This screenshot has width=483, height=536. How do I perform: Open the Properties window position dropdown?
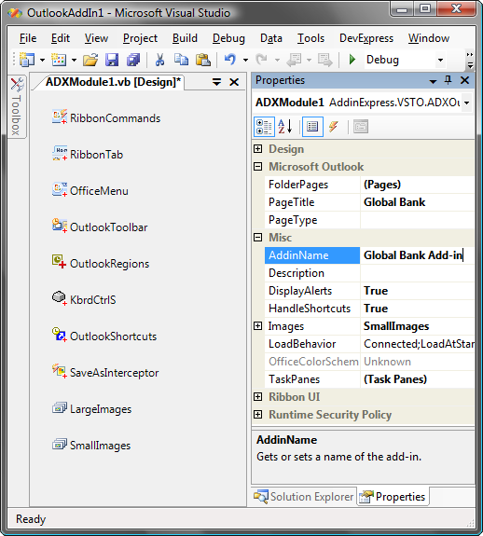433,81
